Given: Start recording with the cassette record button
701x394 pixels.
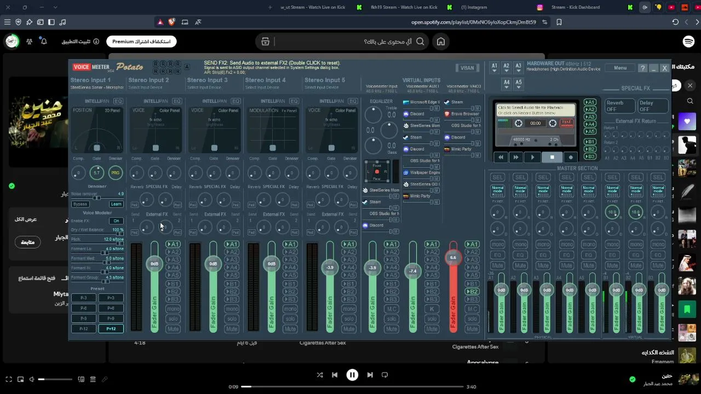Looking at the screenshot, I should [570, 157].
